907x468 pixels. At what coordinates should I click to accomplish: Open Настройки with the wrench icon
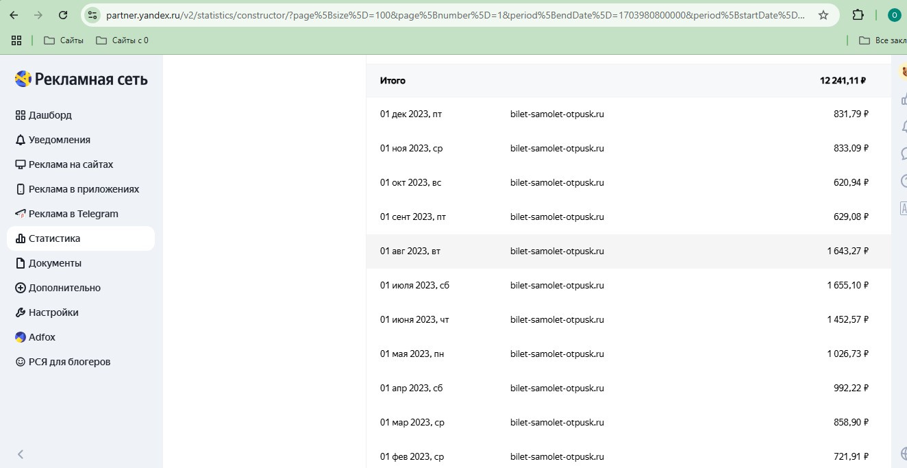click(x=47, y=312)
